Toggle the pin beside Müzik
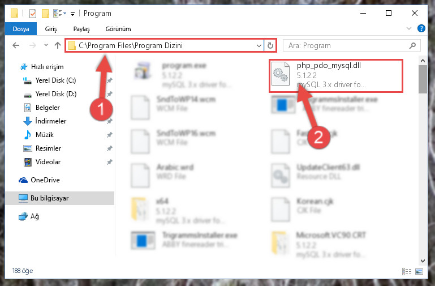 pos(110,135)
